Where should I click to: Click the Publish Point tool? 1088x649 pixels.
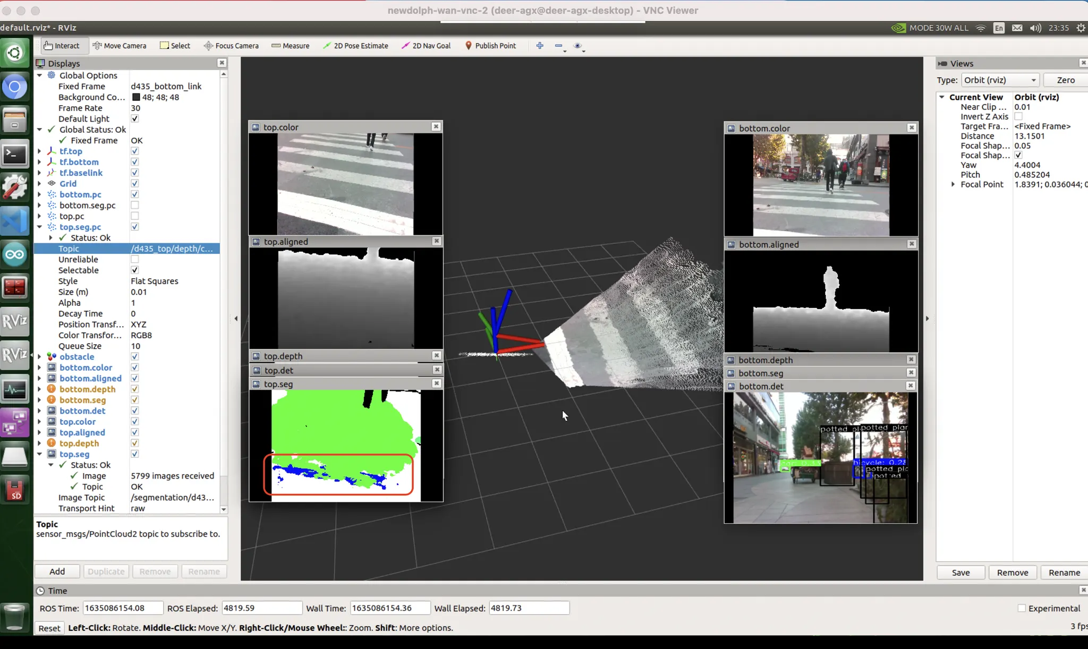coord(490,46)
